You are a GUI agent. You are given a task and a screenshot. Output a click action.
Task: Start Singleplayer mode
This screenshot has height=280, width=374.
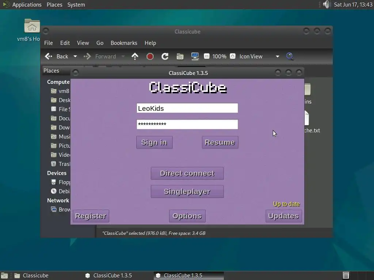tap(187, 192)
